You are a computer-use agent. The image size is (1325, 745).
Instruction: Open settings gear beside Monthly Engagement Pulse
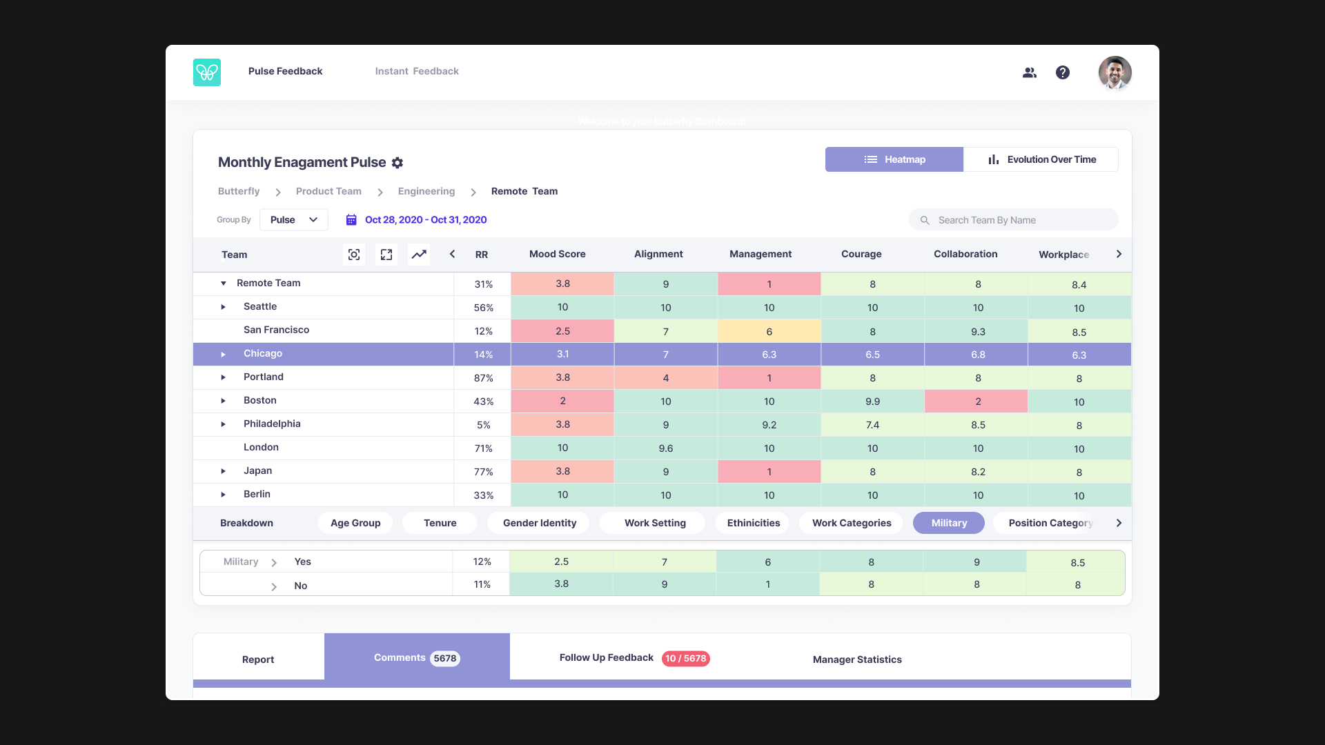coord(397,163)
